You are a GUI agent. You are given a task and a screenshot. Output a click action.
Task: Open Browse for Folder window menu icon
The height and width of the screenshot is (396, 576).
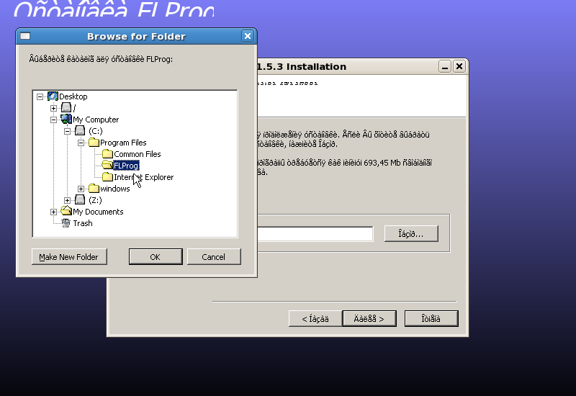tap(25, 36)
